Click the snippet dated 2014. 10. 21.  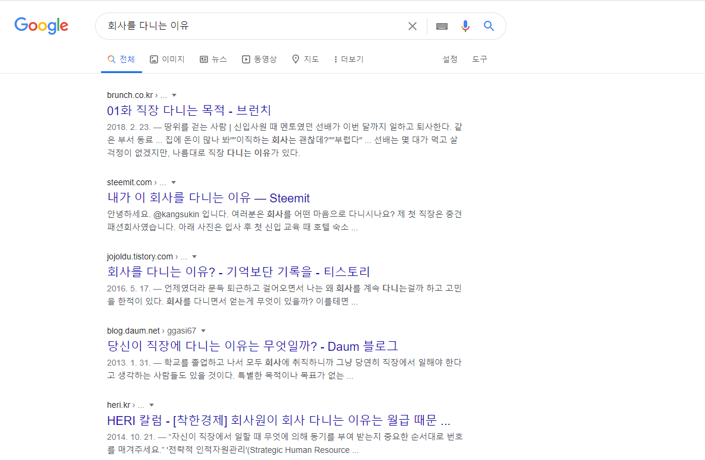(284, 443)
